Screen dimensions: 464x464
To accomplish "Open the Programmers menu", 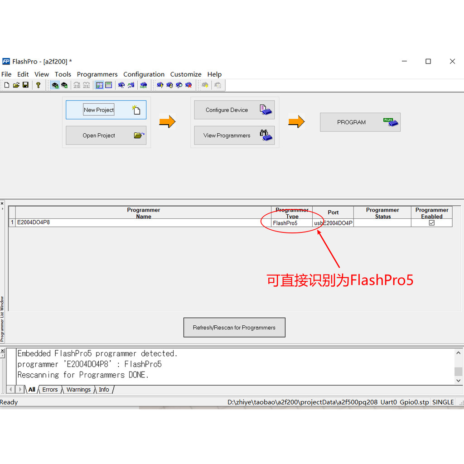I will coord(97,74).
